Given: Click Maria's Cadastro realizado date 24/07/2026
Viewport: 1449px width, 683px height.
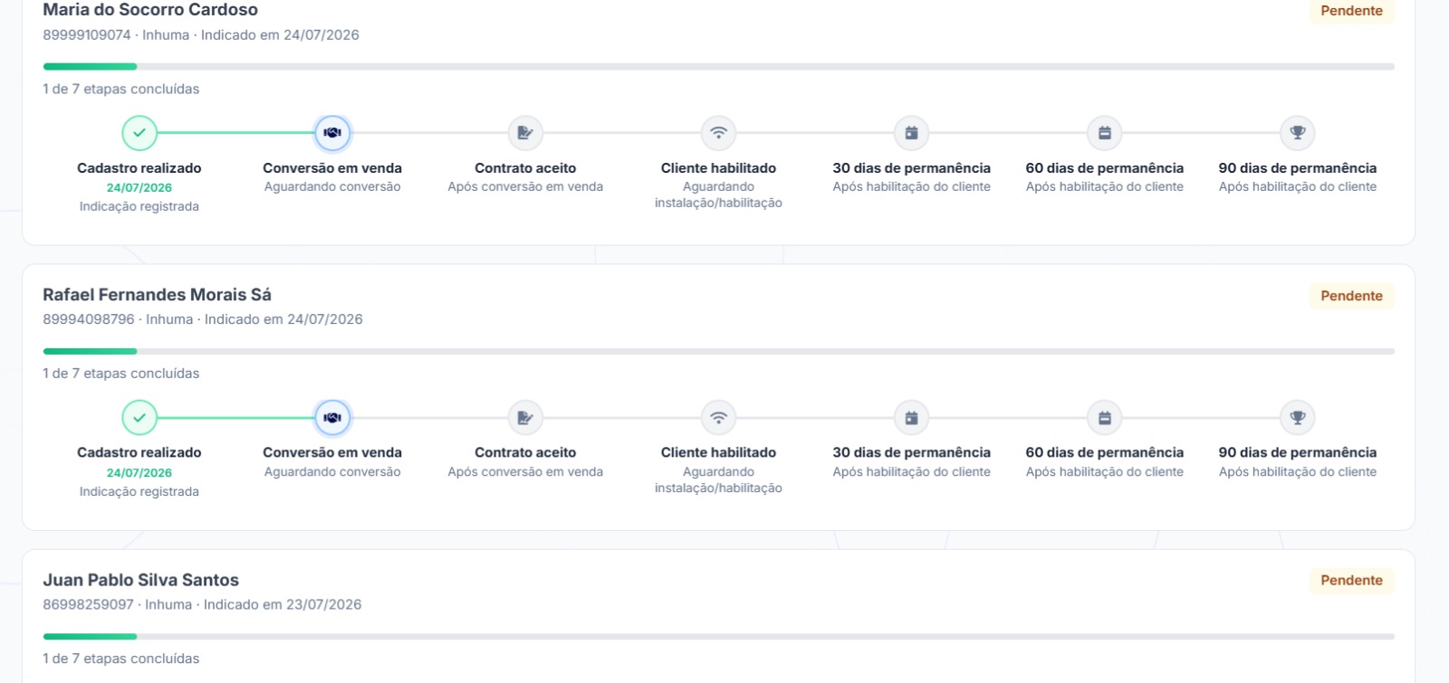Looking at the screenshot, I should pos(139,187).
